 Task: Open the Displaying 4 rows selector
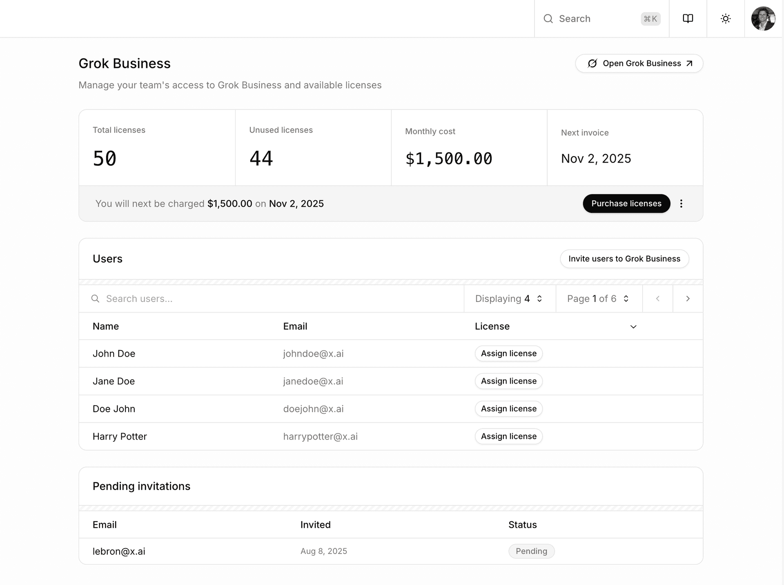click(x=510, y=299)
